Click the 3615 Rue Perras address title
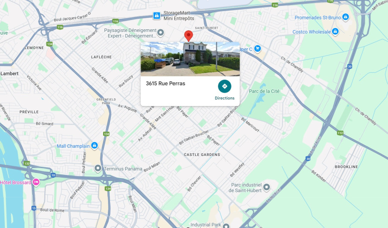This screenshot has width=388, height=228. (165, 83)
